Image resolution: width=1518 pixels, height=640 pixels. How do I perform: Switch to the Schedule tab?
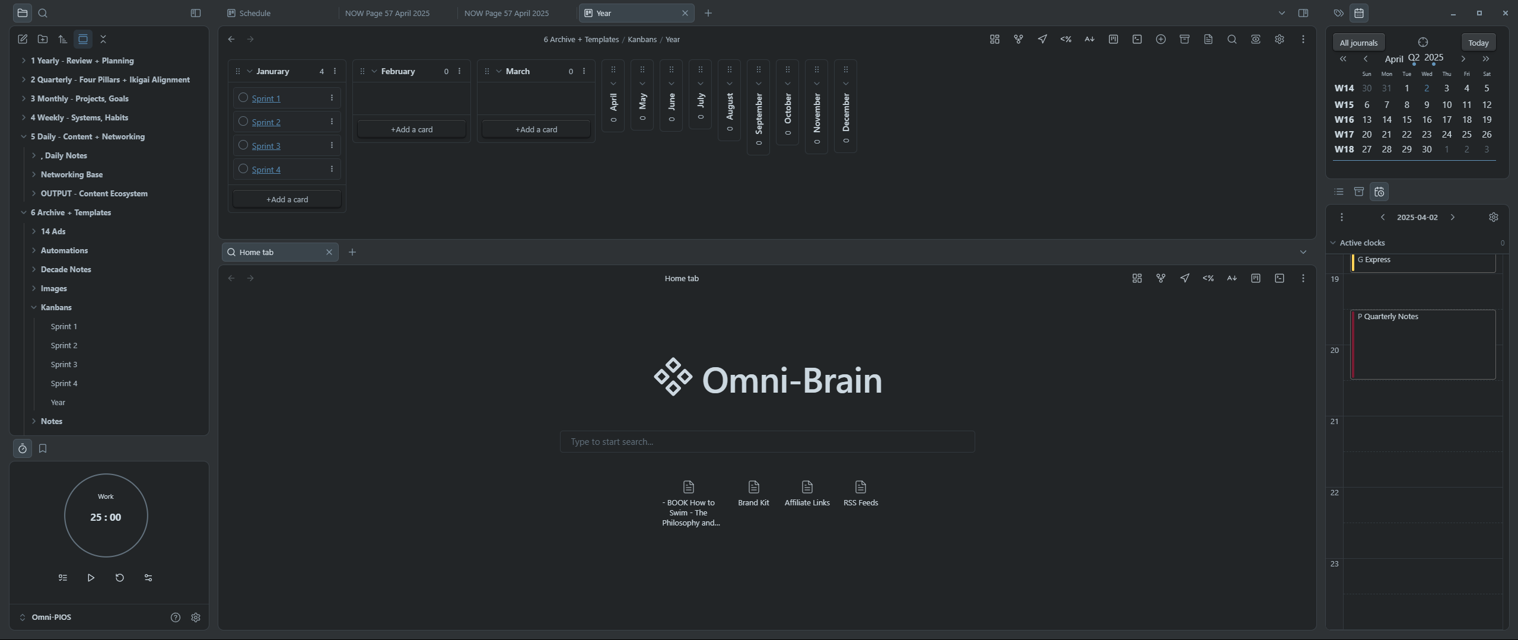tap(255, 13)
